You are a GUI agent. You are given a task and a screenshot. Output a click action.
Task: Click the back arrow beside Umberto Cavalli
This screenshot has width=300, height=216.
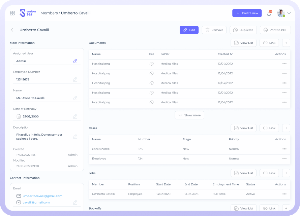(12, 30)
